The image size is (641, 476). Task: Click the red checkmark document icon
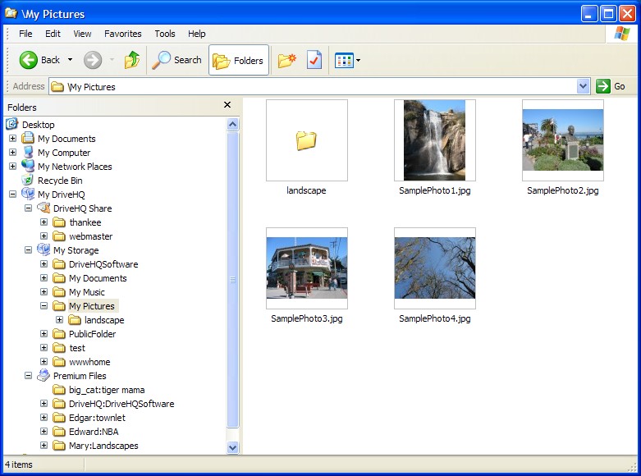click(314, 60)
